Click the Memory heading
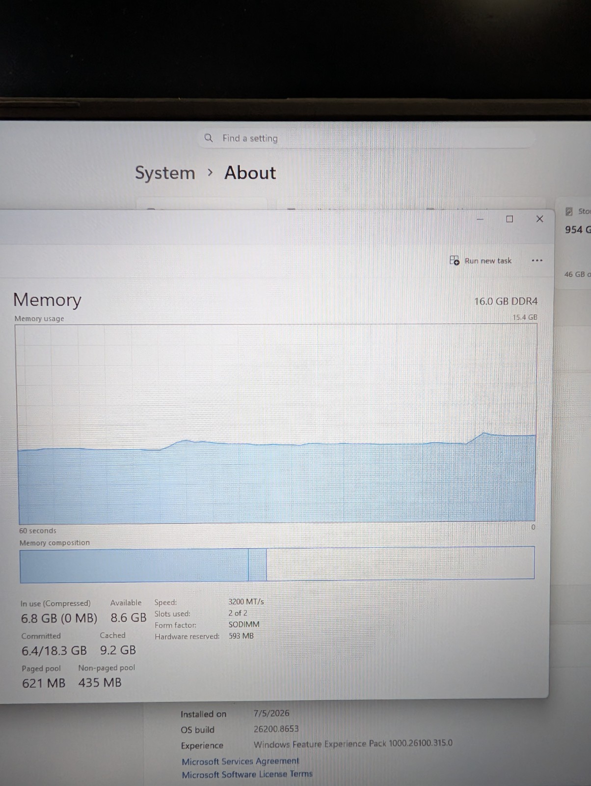This screenshot has width=591, height=786. (x=47, y=300)
